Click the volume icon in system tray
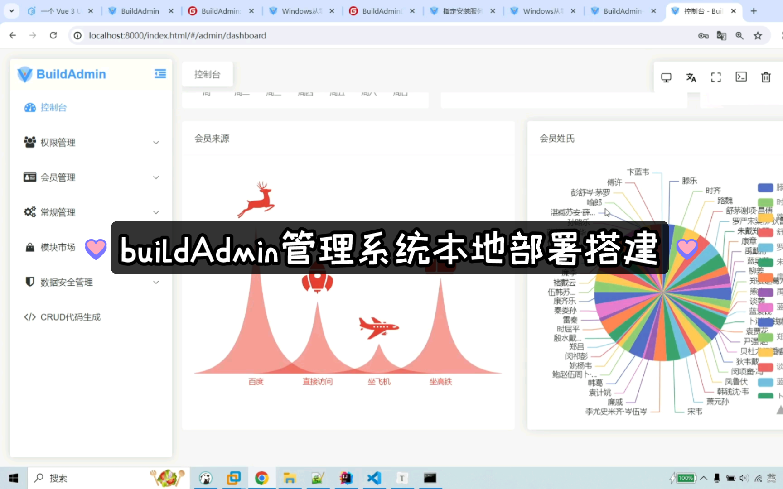Image resolution: width=783 pixels, height=489 pixels. coord(744,478)
